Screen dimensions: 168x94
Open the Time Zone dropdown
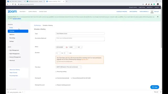69,67
